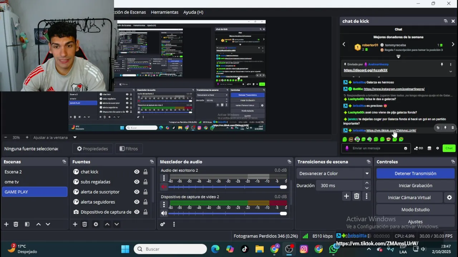The image size is (458, 257).
Task: Open Kick chat settings gear icon
Action: point(437,148)
